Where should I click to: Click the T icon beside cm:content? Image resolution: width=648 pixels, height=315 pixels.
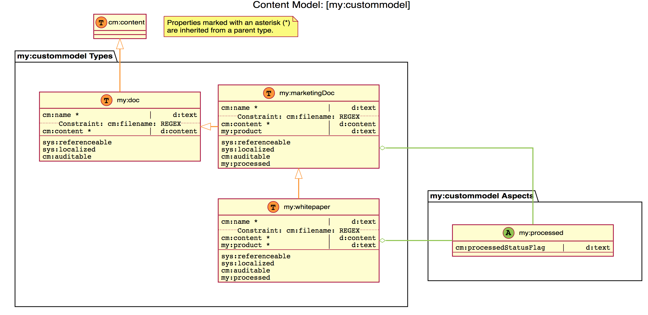coord(101,23)
